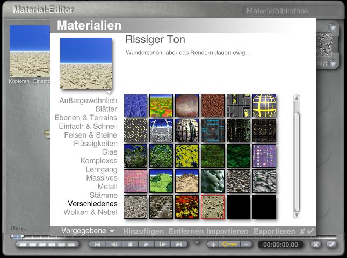Pick the dark material with cyan dashes
This screenshot has width=347, height=258.
[213, 131]
